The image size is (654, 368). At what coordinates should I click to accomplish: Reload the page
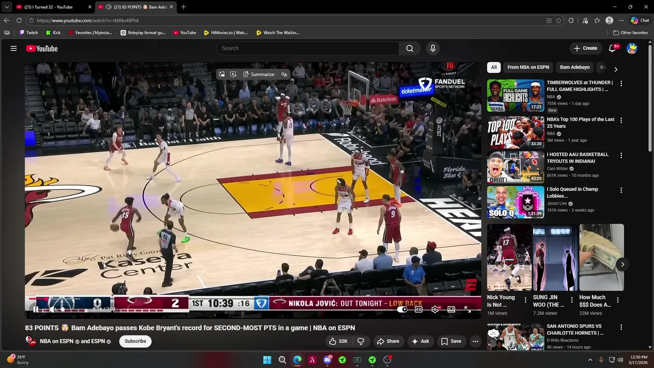(x=19, y=20)
